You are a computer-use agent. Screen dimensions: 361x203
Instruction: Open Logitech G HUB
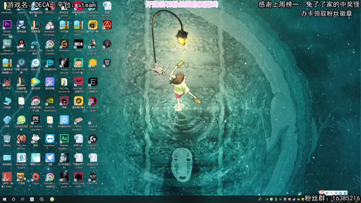coord(93,142)
